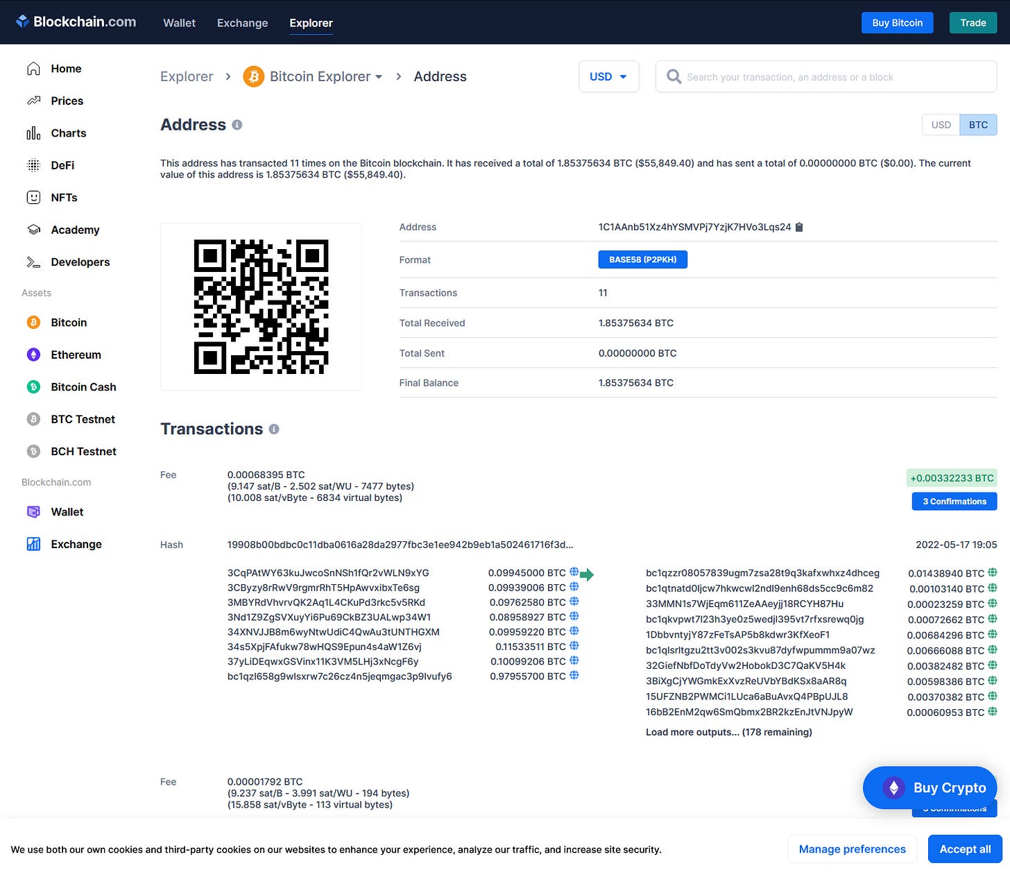Go to Explorer breadcrumb
Screen dimensions: 1010x877
coord(187,76)
